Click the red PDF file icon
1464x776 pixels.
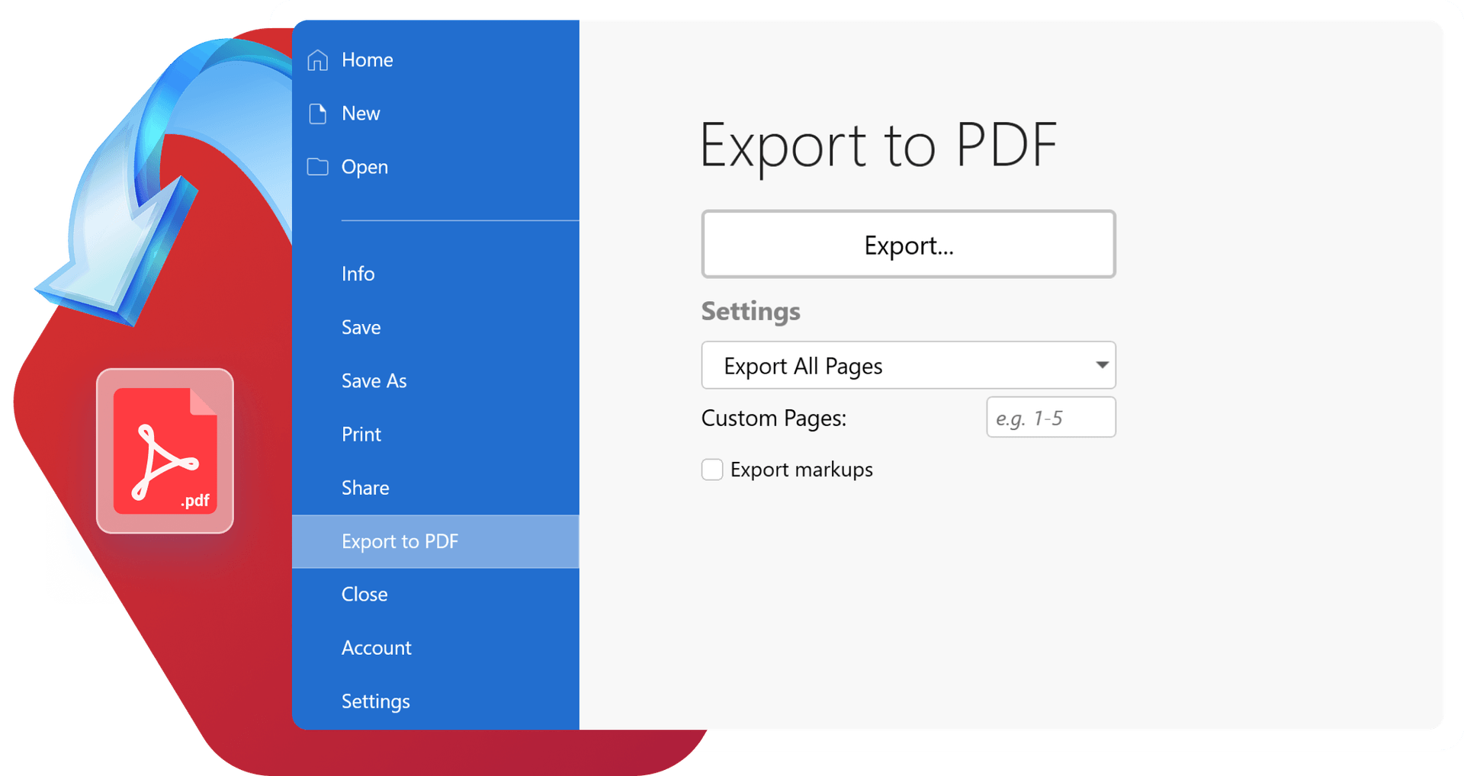(165, 451)
